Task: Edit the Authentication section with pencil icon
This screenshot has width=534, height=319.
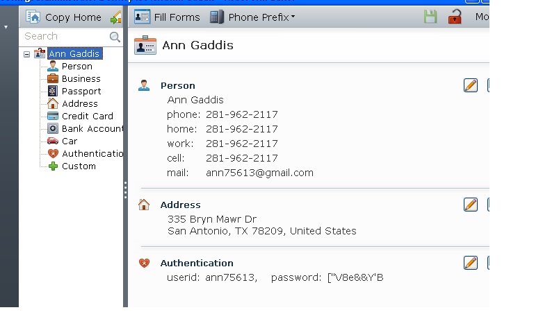Action: 471,263
